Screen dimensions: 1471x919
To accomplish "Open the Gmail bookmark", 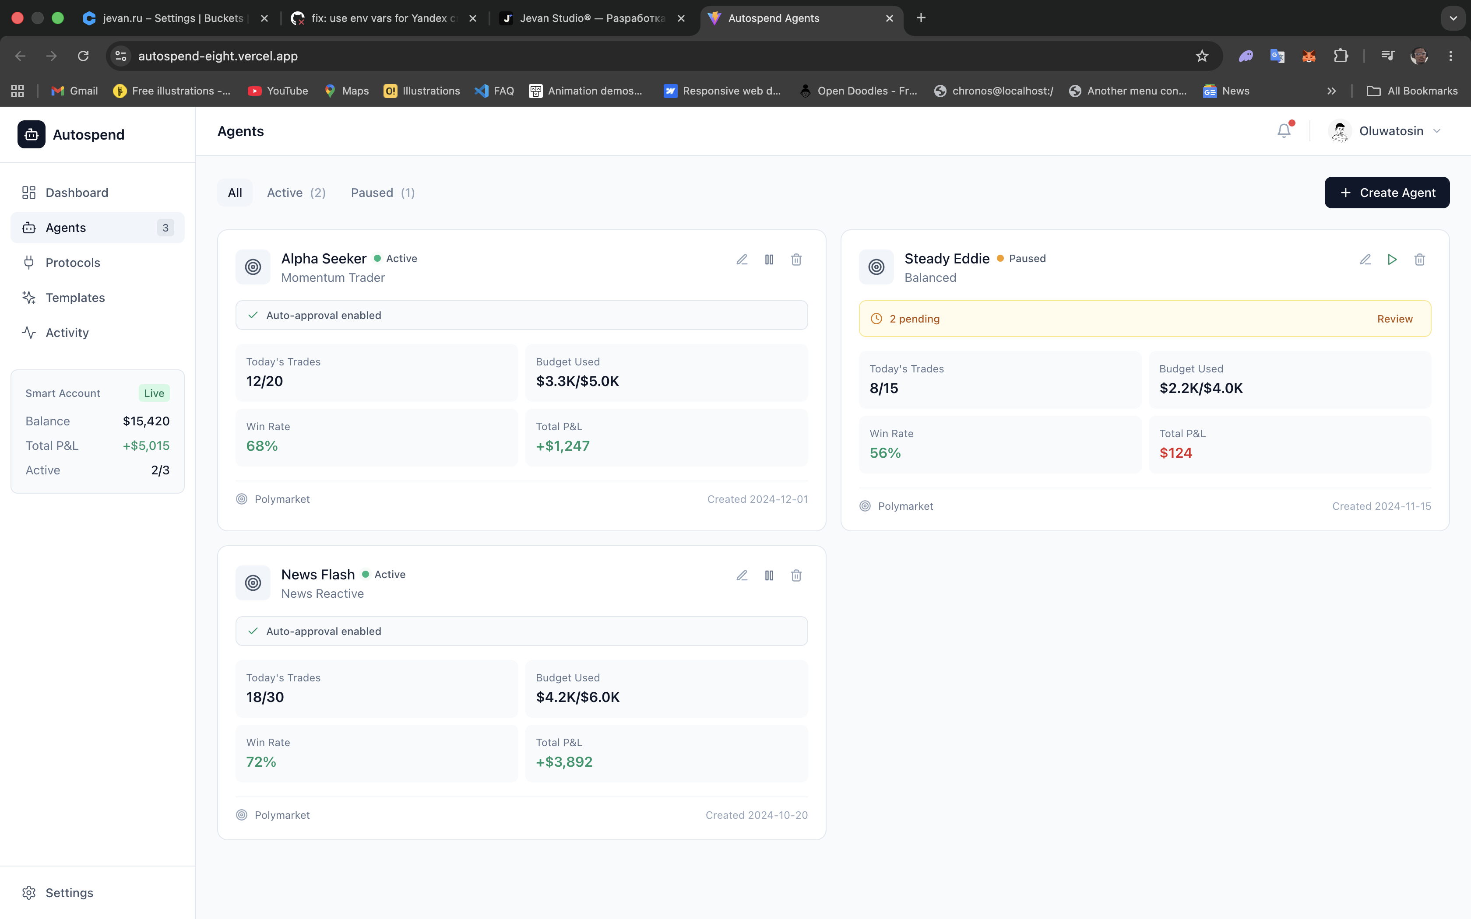I will coord(75,91).
